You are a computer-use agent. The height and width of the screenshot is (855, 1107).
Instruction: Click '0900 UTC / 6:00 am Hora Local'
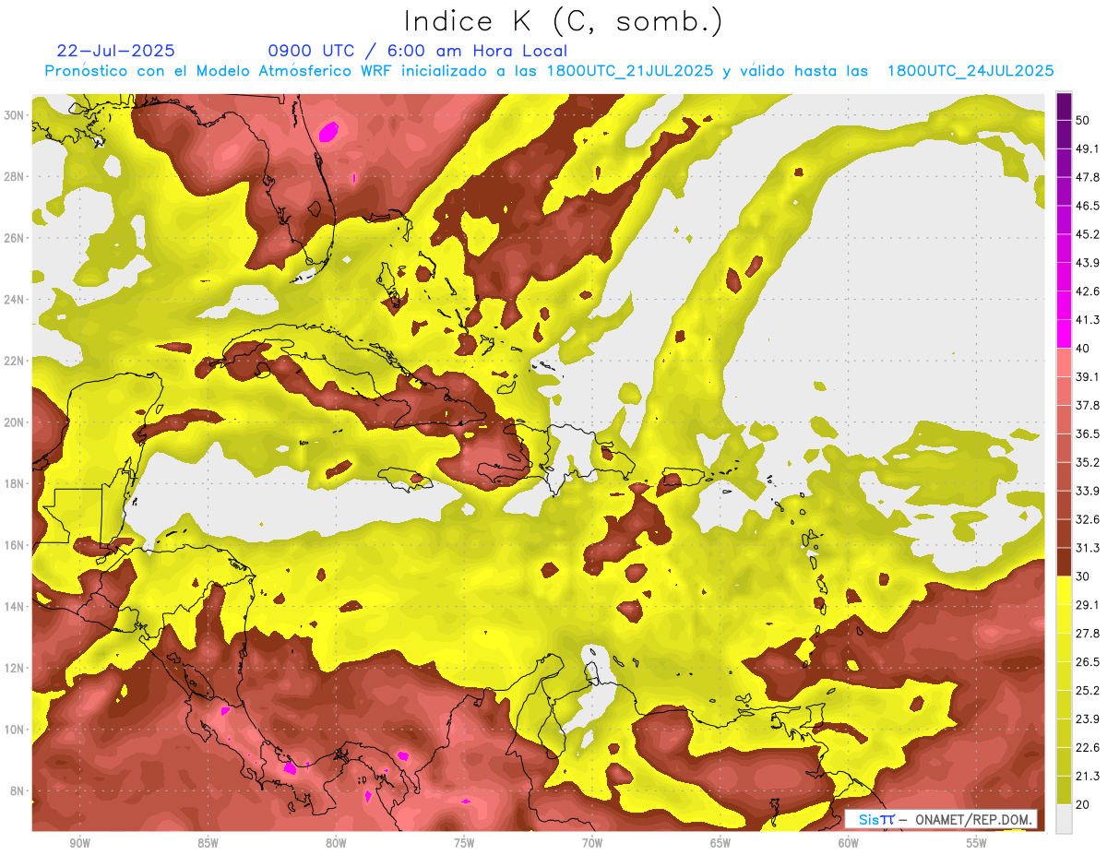pyautogui.click(x=418, y=51)
